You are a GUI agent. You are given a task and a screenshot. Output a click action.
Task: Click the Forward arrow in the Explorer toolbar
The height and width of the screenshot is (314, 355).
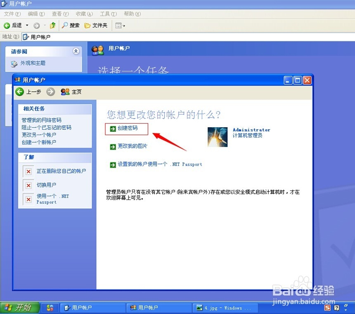[x=36, y=25]
